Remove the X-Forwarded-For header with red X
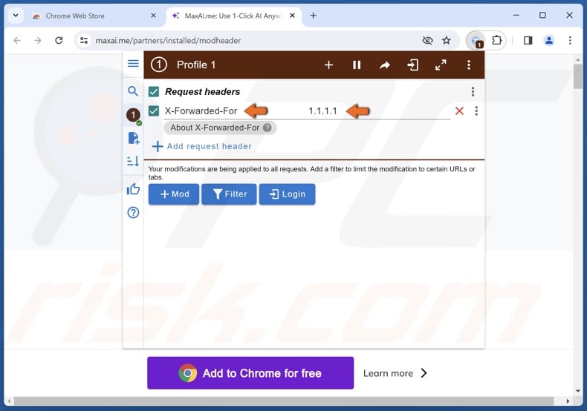The image size is (587, 411). 459,111
